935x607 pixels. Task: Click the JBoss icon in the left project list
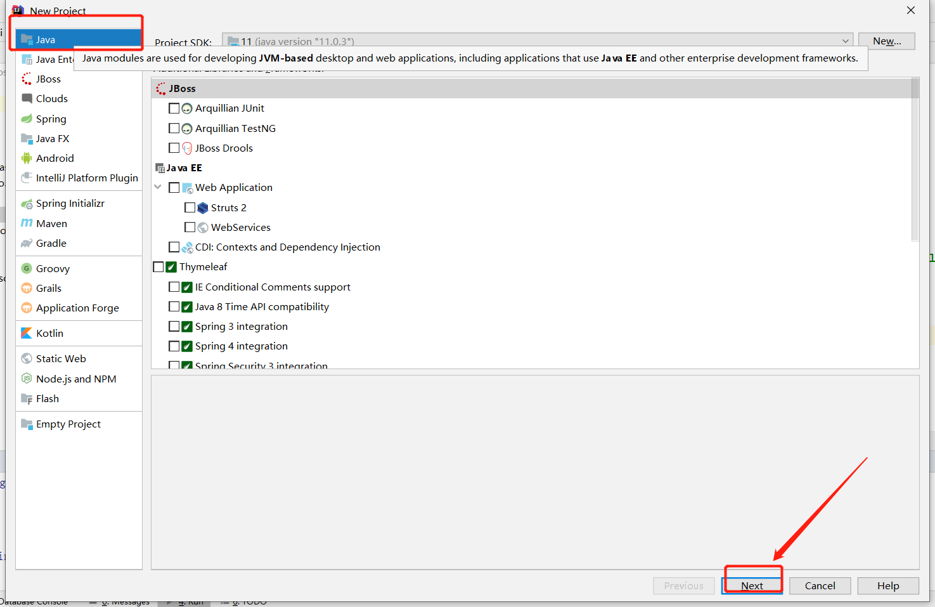point(27,79)
